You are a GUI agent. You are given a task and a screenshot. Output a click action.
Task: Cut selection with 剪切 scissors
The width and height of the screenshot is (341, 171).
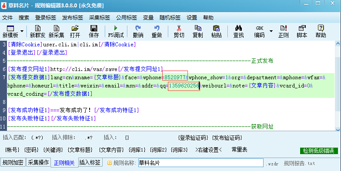(179, 31)
